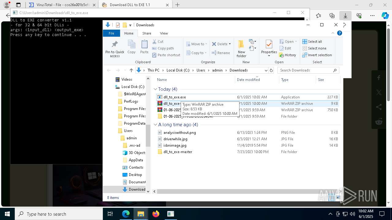392x220 pixels.
Task: Expand address bar history dropdown
Action: pos(266,70)
